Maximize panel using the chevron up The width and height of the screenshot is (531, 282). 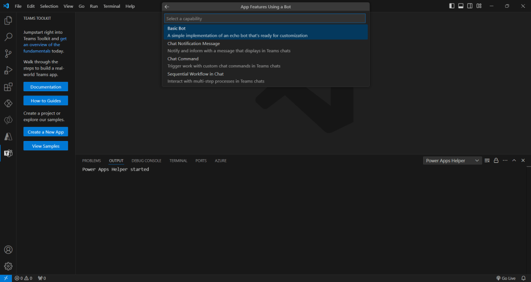click(514, 161)
